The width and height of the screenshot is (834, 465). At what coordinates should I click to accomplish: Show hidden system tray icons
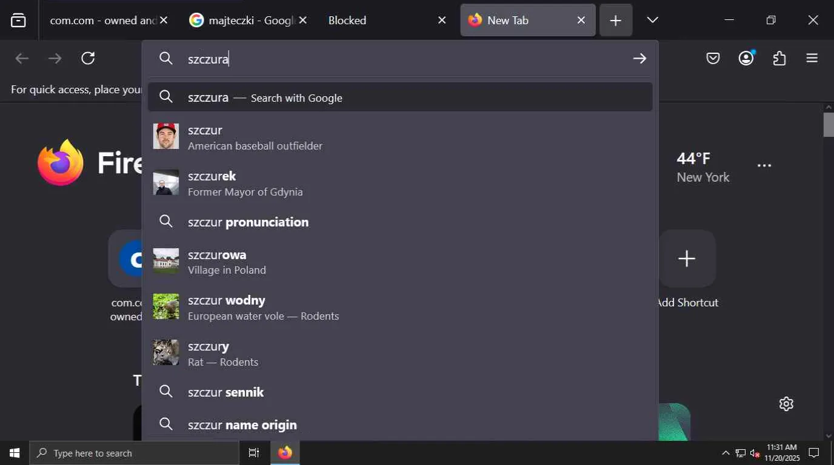click(726, 453)
